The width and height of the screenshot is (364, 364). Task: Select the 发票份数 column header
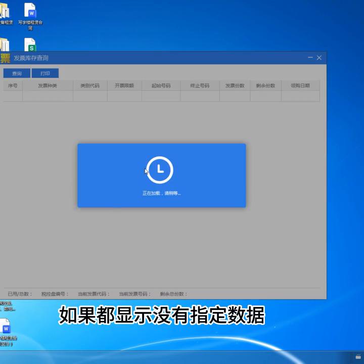(235, 85)
